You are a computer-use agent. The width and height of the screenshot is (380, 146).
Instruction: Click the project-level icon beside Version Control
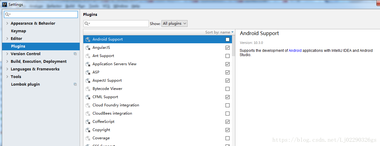[75, 54]
